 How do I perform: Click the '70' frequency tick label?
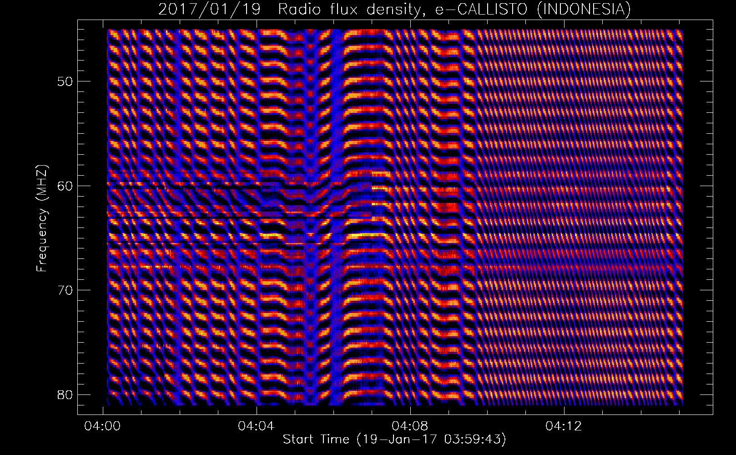tap(64, 290)
